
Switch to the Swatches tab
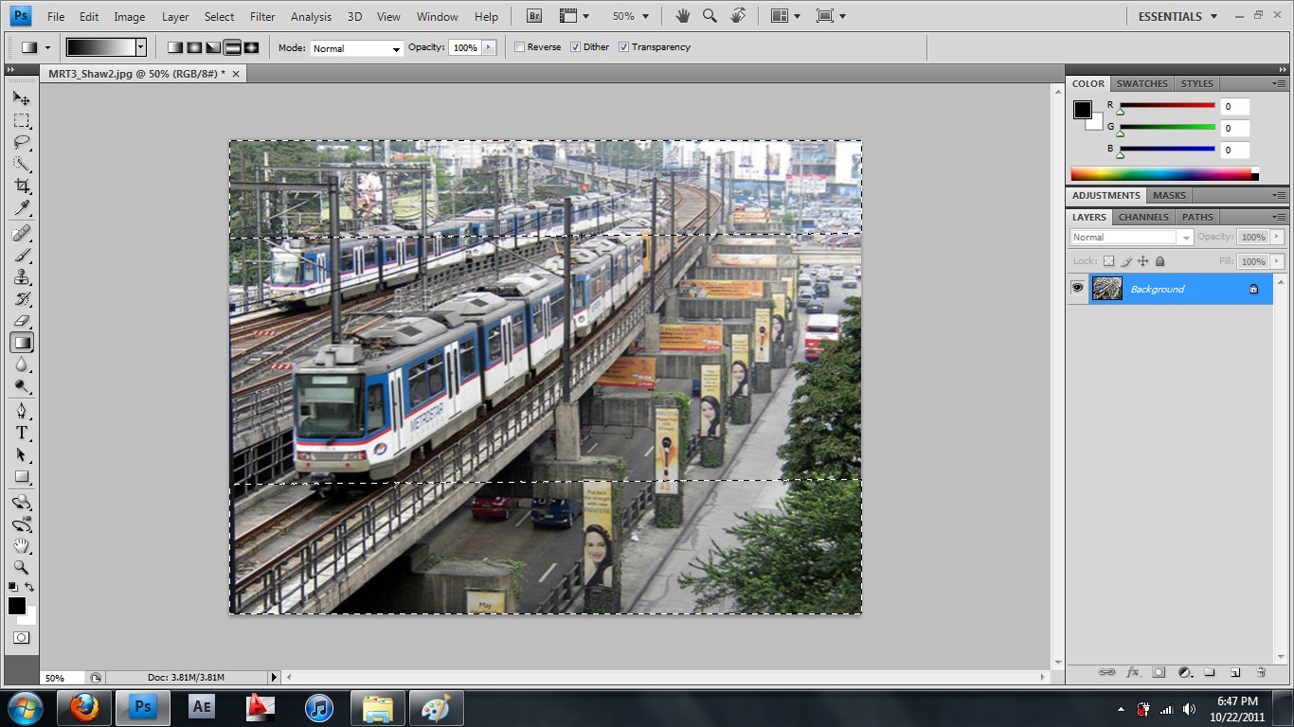(1141, 83)
